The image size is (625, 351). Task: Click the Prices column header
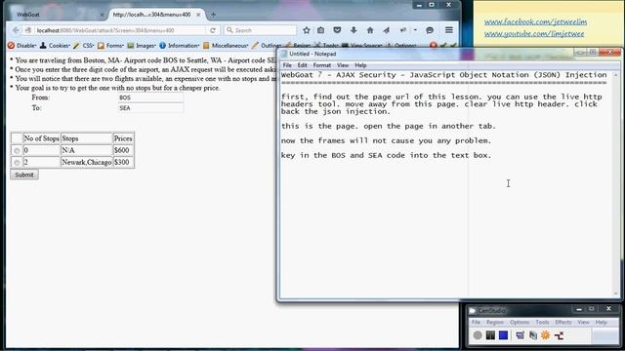coord(123,138)
